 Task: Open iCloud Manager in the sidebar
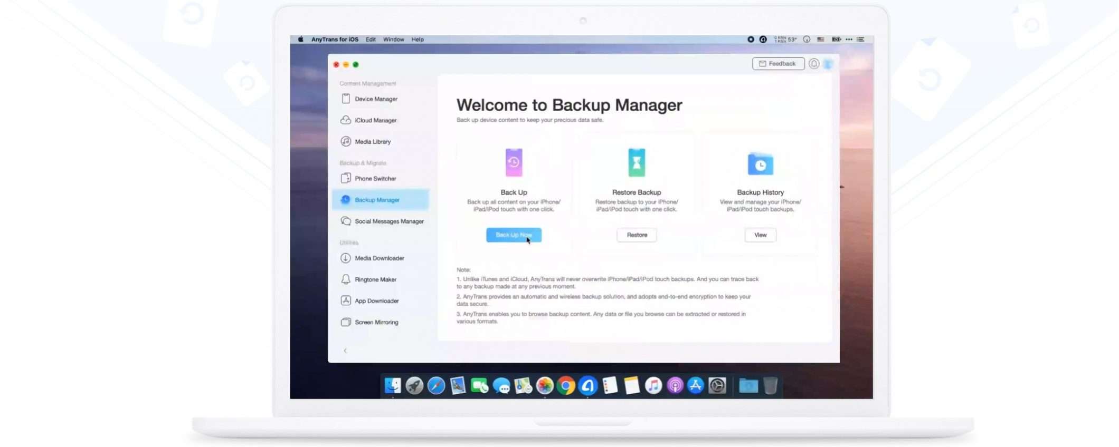point(381,120)
